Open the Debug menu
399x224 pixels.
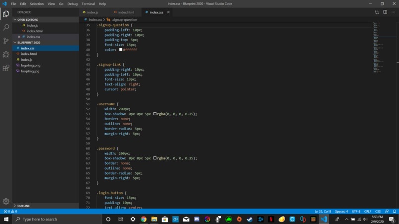click(x=72, y=4)
